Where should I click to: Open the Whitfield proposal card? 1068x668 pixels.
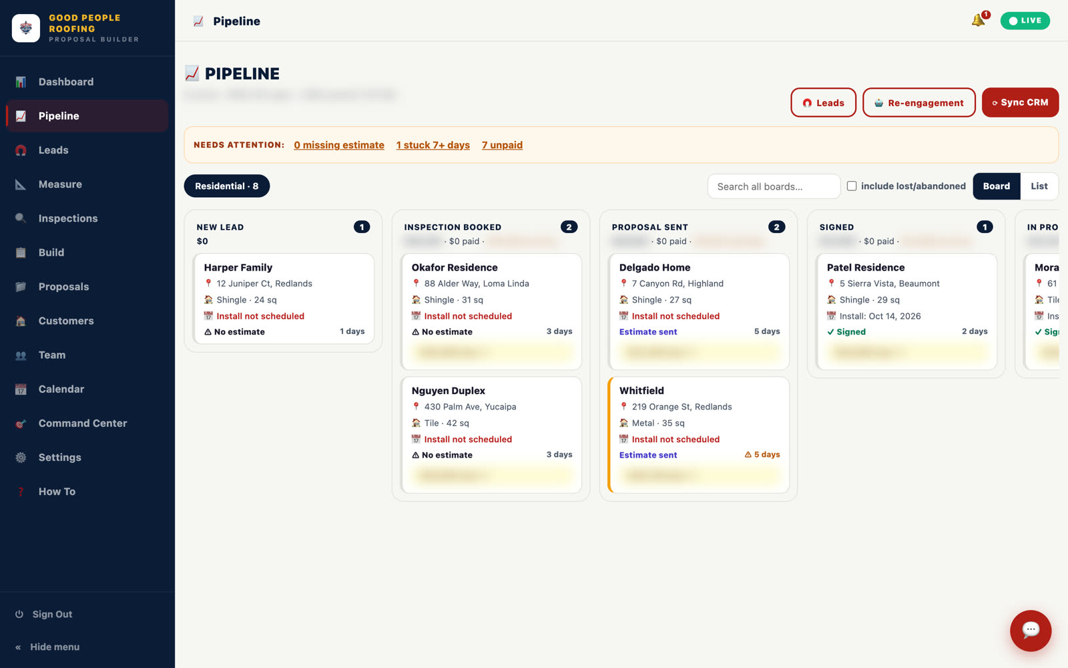tap(699, 435)
